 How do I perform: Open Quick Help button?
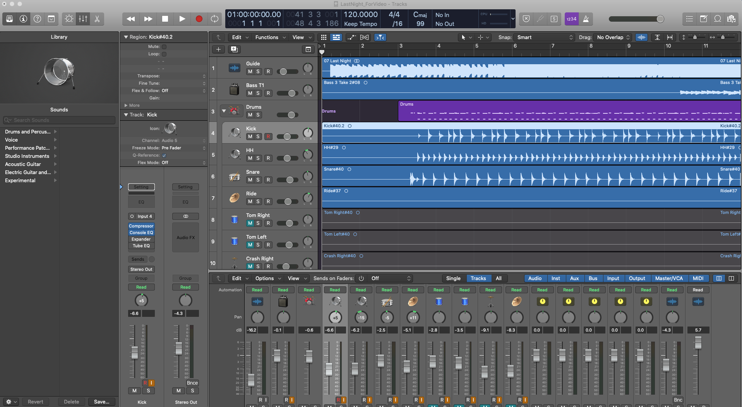[x=38, y=19]
